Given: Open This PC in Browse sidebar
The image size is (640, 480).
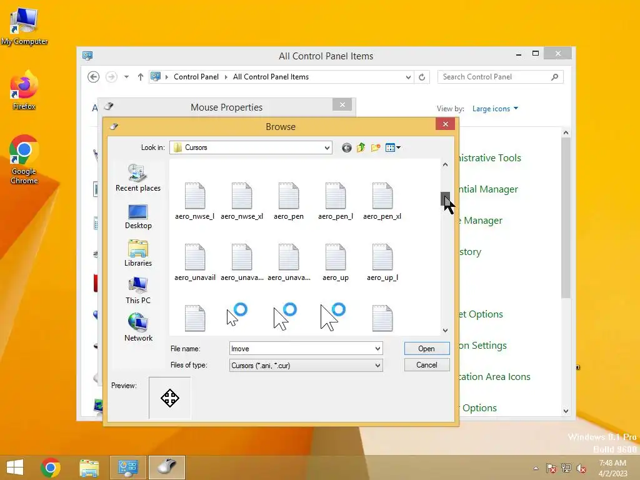Looking at the screenshot, I should coord(138,291).
